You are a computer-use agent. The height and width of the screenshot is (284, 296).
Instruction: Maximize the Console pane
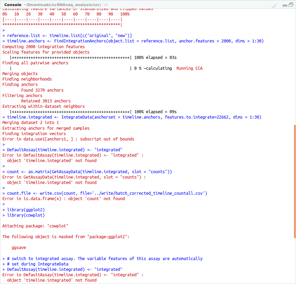pos(291,4)
